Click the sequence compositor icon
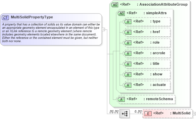This screenshot has width=196, height=119. click(124, 114)
